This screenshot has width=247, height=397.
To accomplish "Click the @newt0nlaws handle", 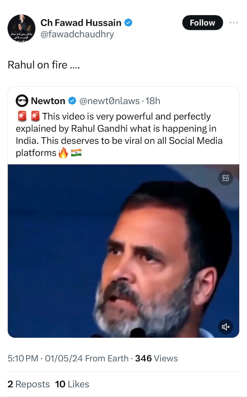I will 109,101.
